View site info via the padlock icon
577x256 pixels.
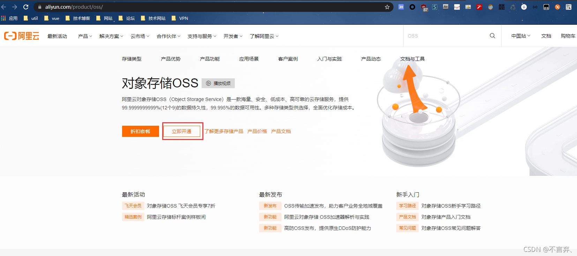point(40,7)
